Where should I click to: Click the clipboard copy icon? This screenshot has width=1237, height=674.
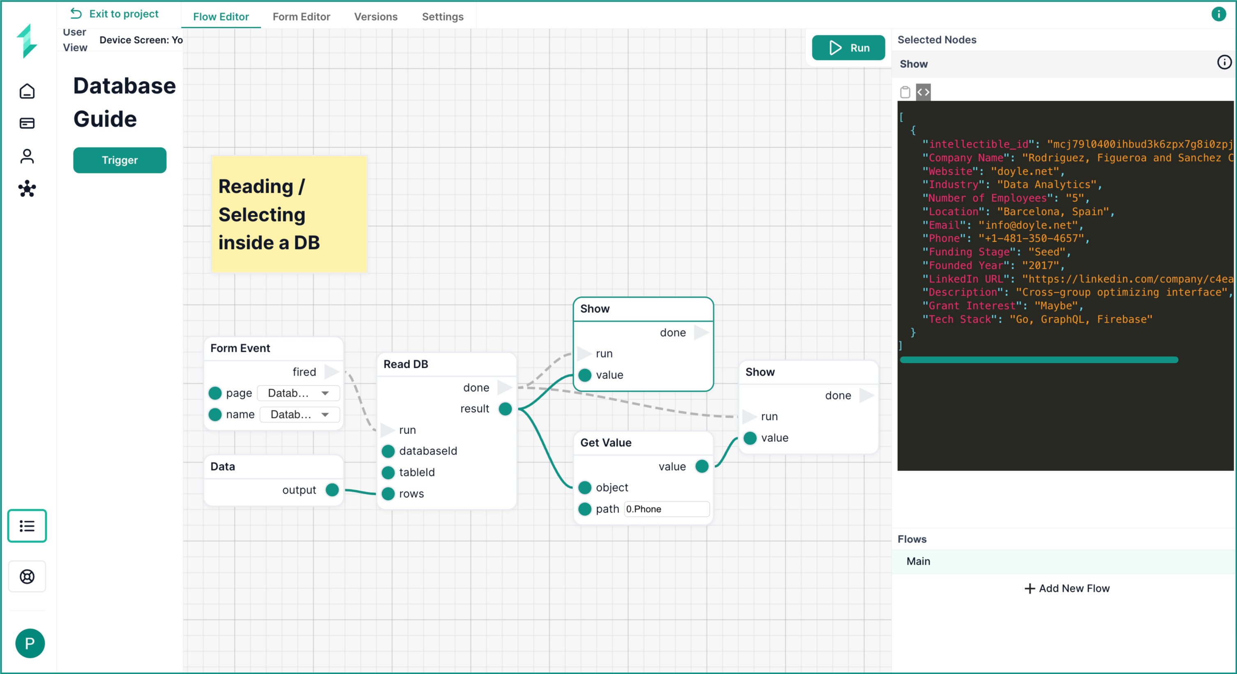pos(905,92)
